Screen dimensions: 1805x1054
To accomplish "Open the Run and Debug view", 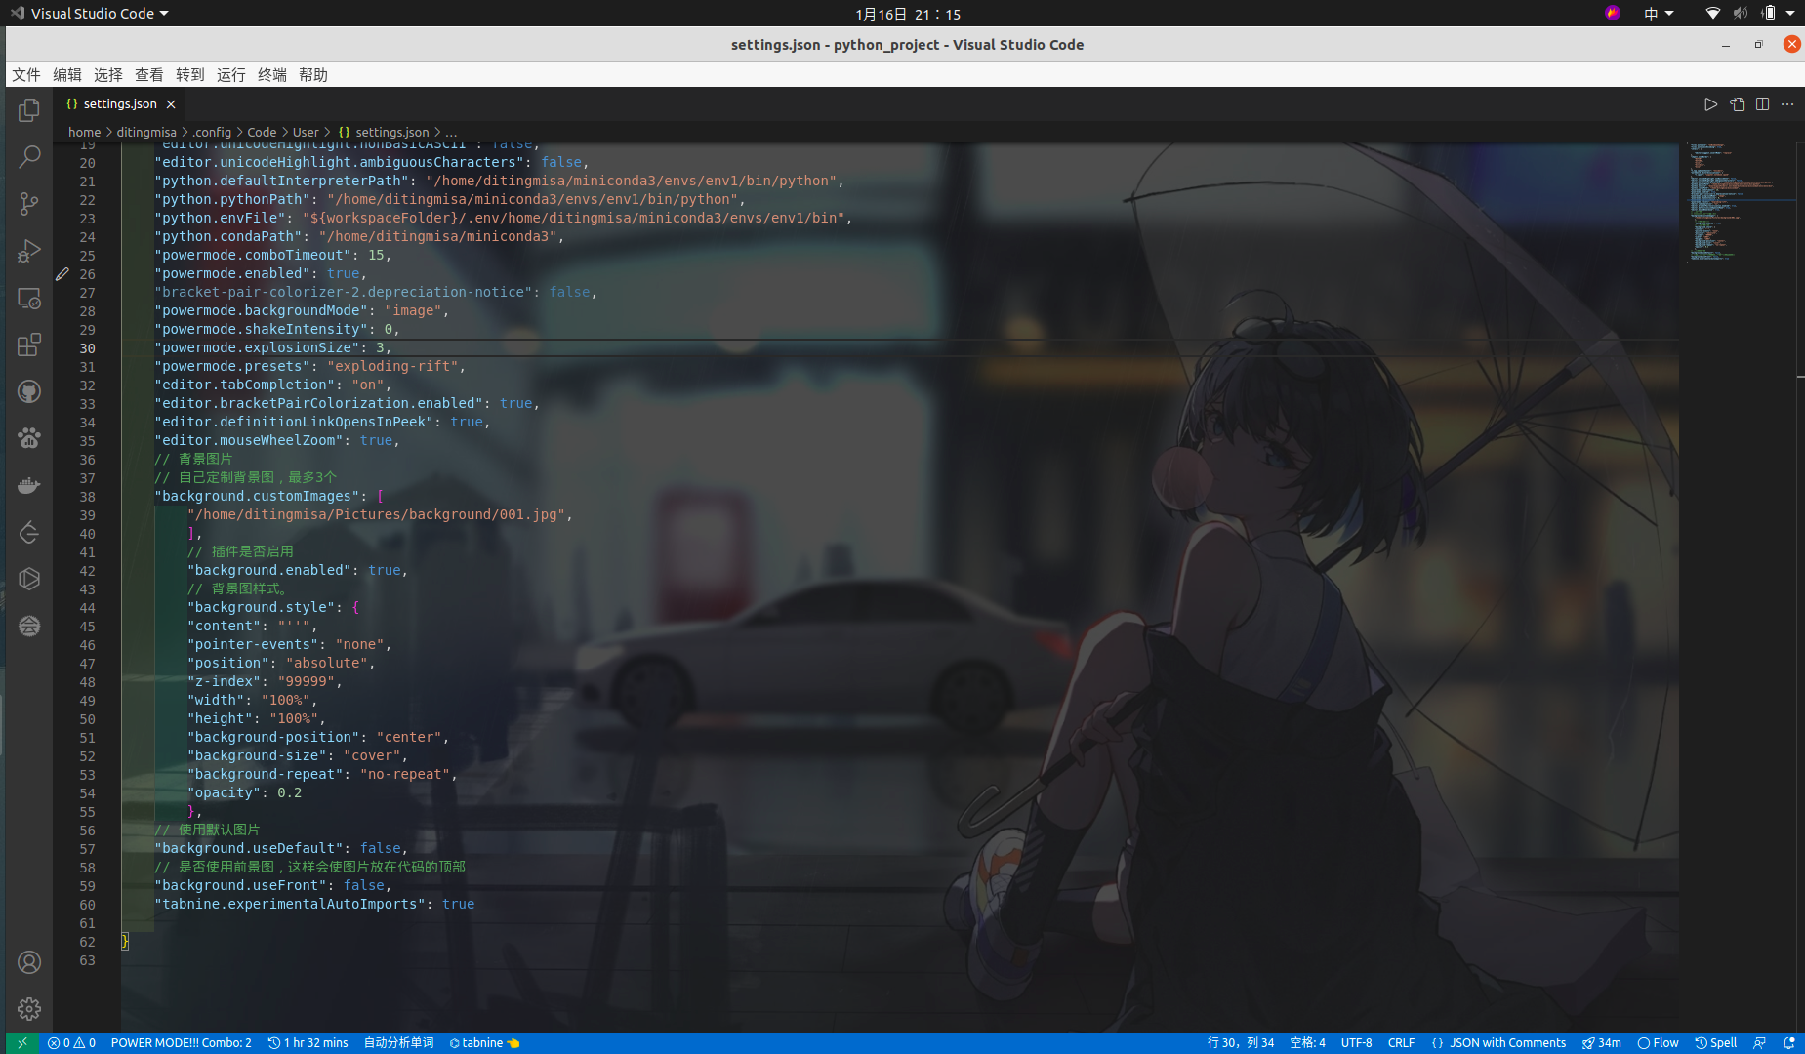I will coord(29,251).
